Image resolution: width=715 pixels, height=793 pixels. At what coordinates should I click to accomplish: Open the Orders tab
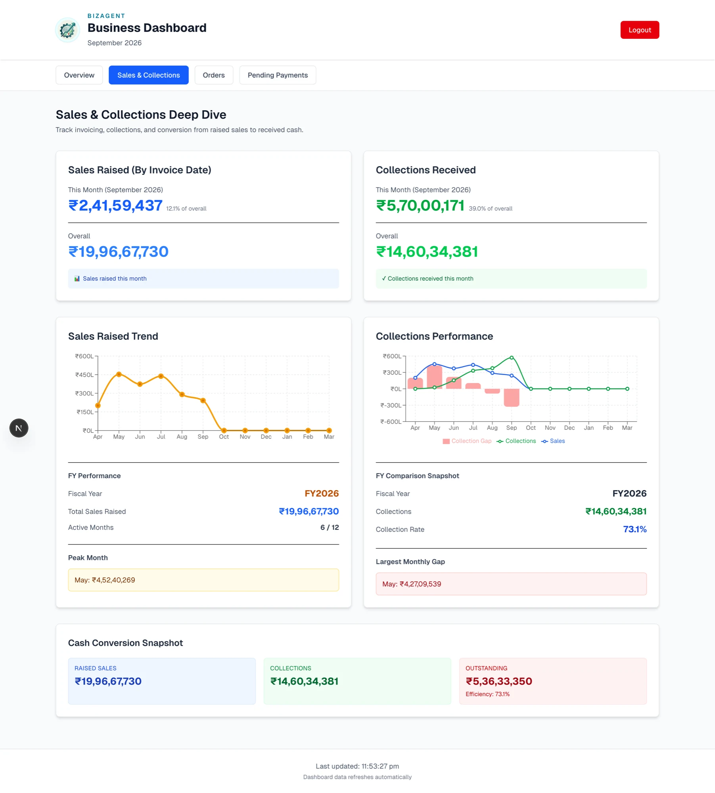pos(214,75)
